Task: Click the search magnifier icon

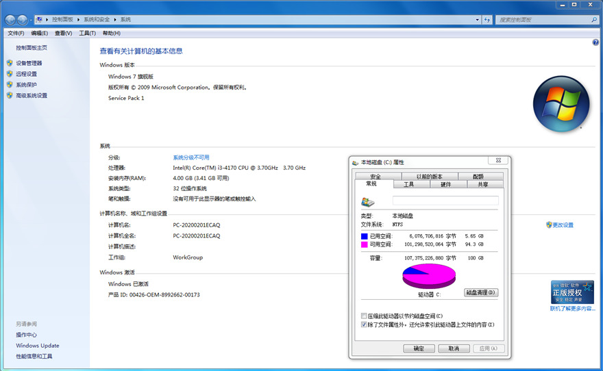Action: click(594, 20)
